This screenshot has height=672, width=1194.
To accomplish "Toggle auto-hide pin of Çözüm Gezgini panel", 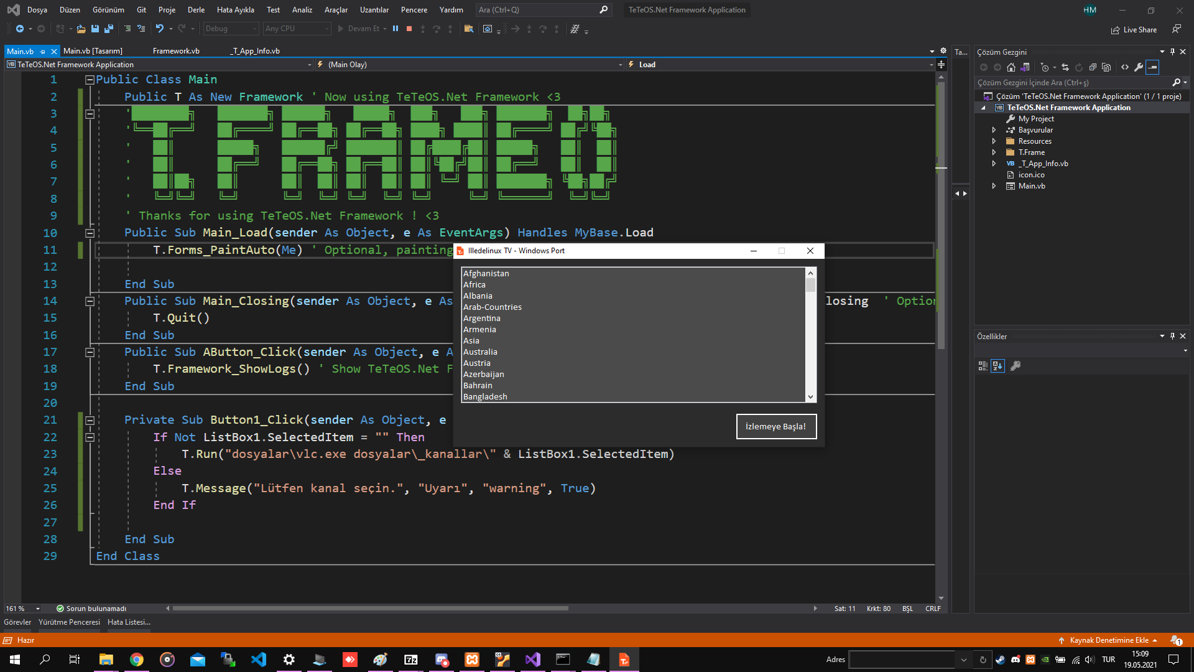I will 1172,52.
